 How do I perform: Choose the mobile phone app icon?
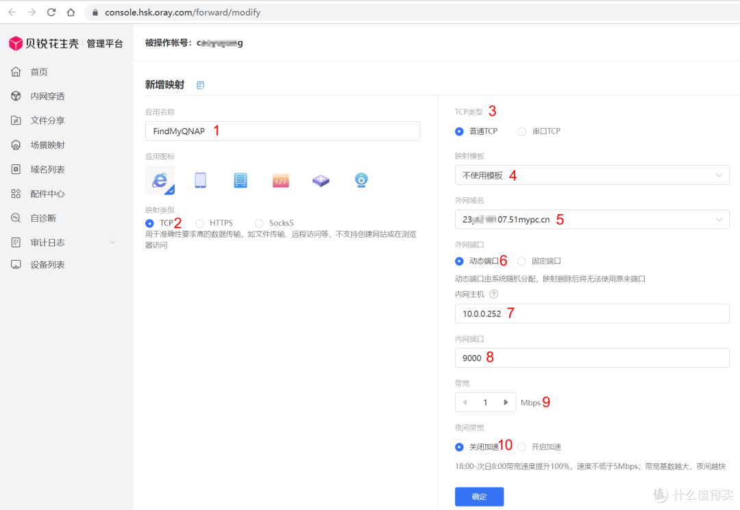click(x=200, y=180)
